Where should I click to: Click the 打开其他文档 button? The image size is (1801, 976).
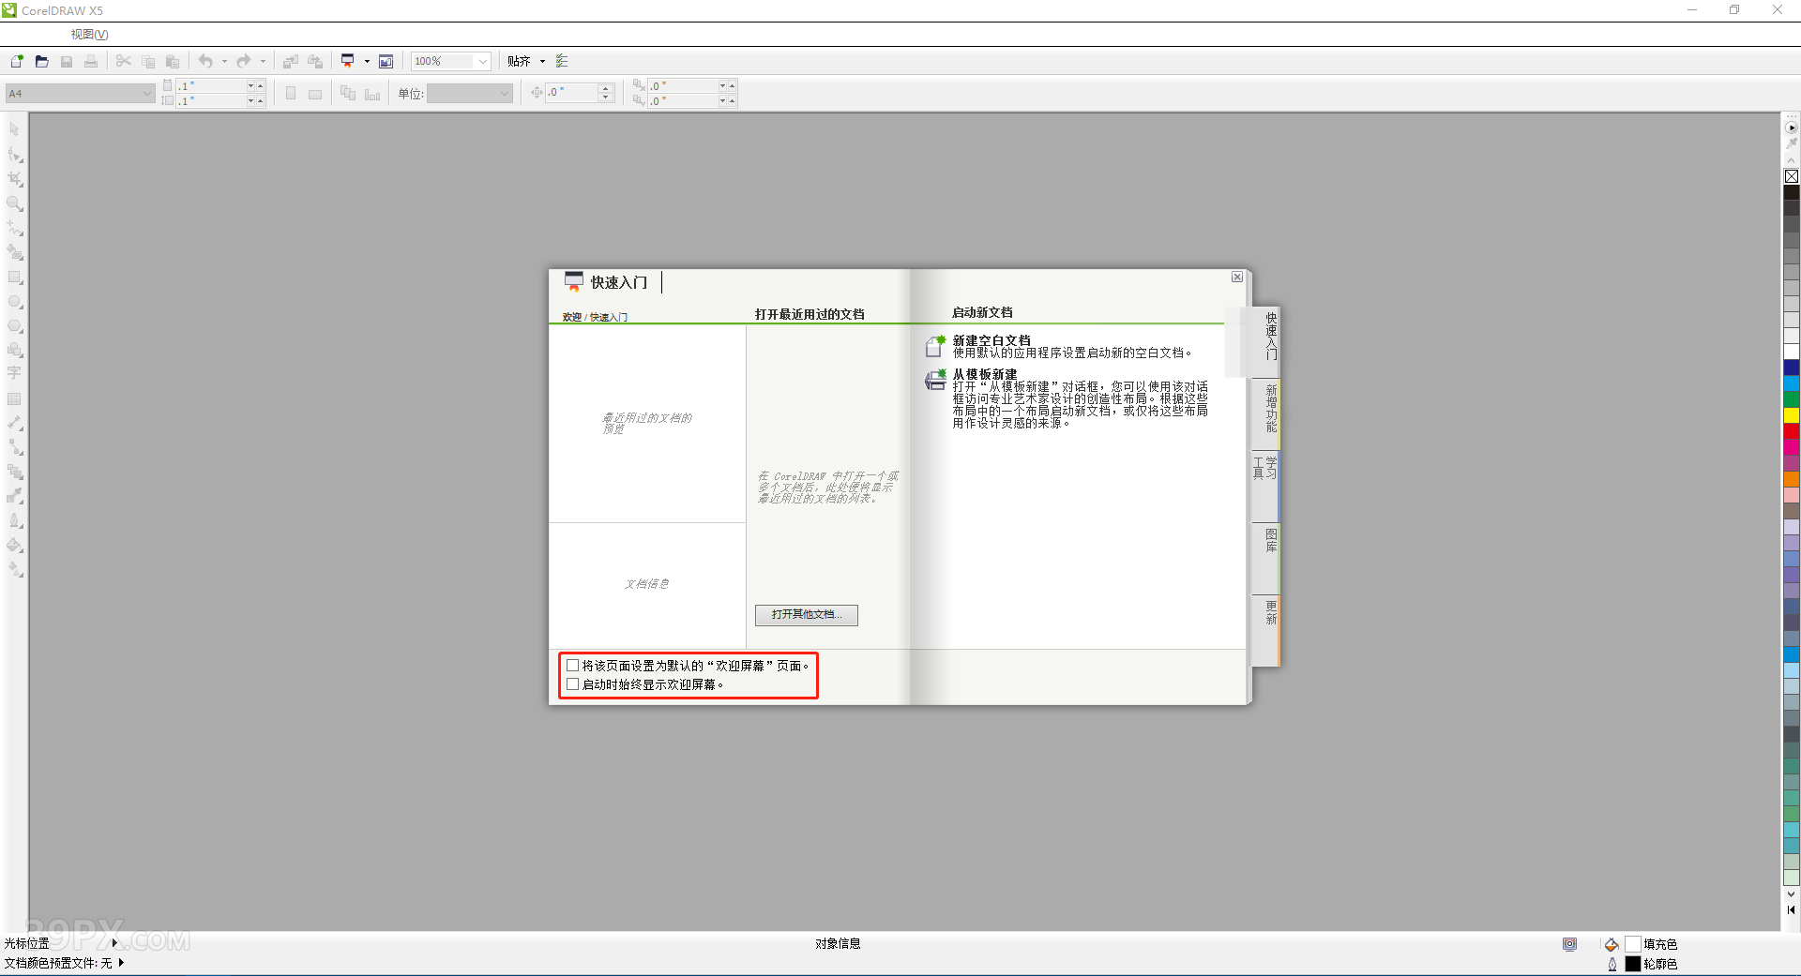click(806, 615)
